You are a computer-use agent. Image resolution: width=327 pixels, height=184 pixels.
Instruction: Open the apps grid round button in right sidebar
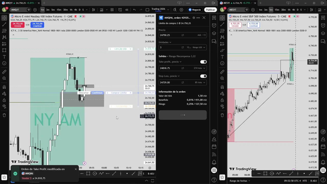click(214, 170)
